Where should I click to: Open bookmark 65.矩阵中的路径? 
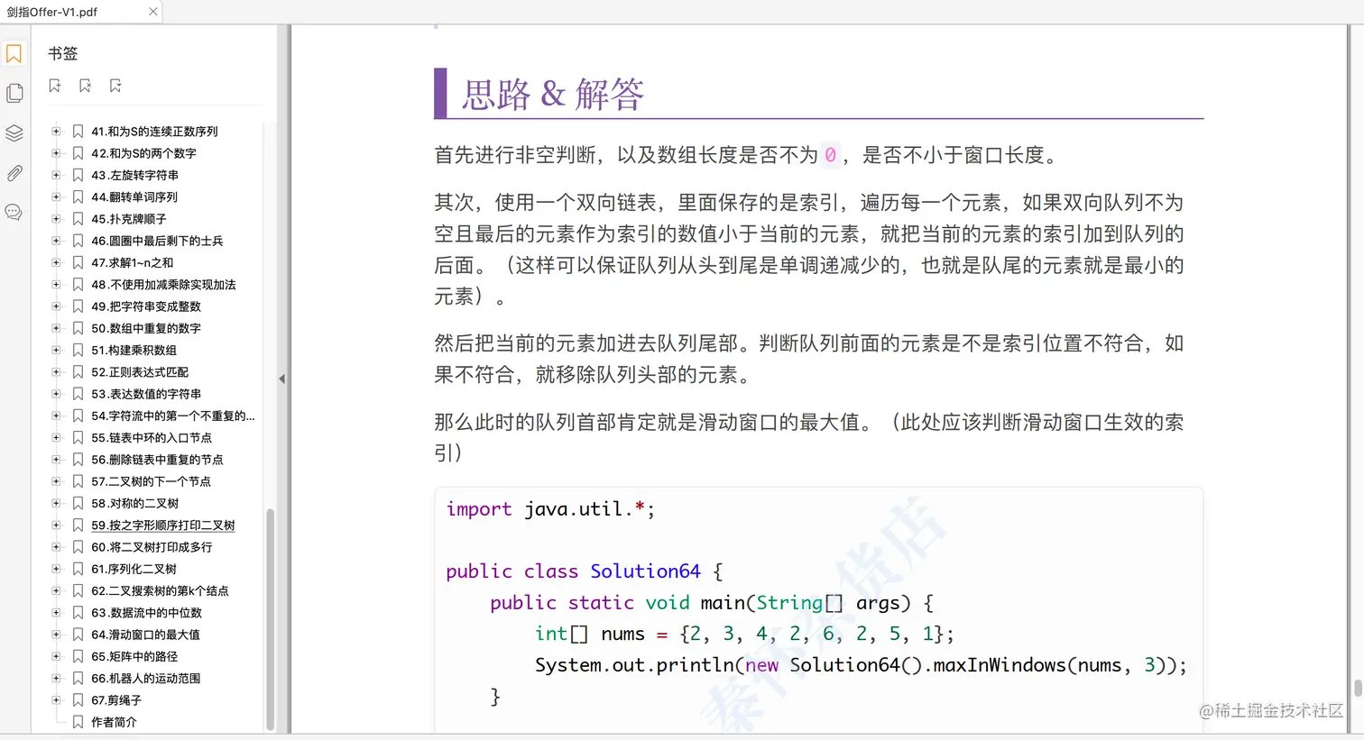tap(134, 656)
